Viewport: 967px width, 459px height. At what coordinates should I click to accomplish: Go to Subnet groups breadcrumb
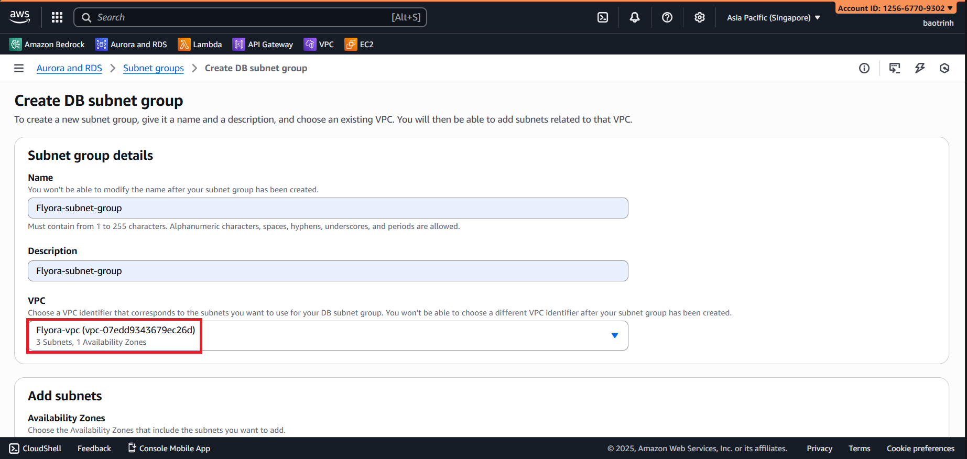point(153,68)
